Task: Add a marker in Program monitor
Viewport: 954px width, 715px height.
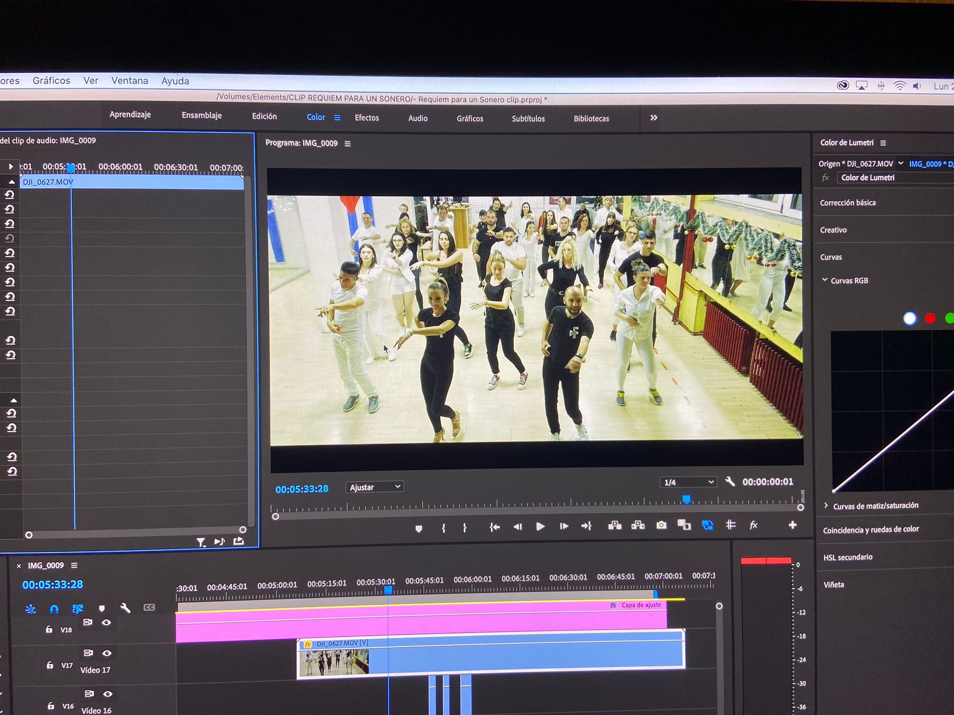Action: tap(419, 529)
